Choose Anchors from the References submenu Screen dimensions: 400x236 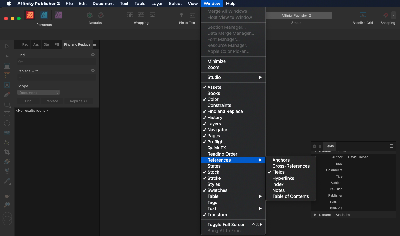pyautogui.click(x=291, y=160)
